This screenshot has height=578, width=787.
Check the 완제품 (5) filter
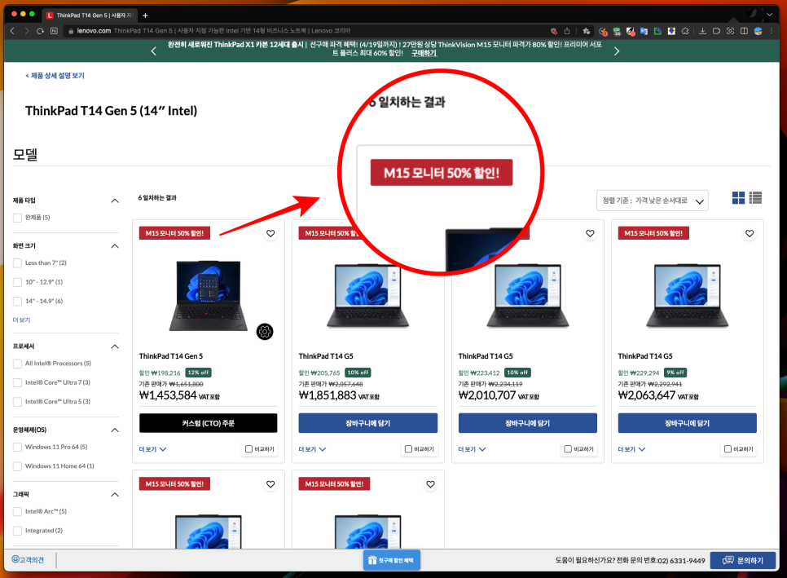point(18,218)
